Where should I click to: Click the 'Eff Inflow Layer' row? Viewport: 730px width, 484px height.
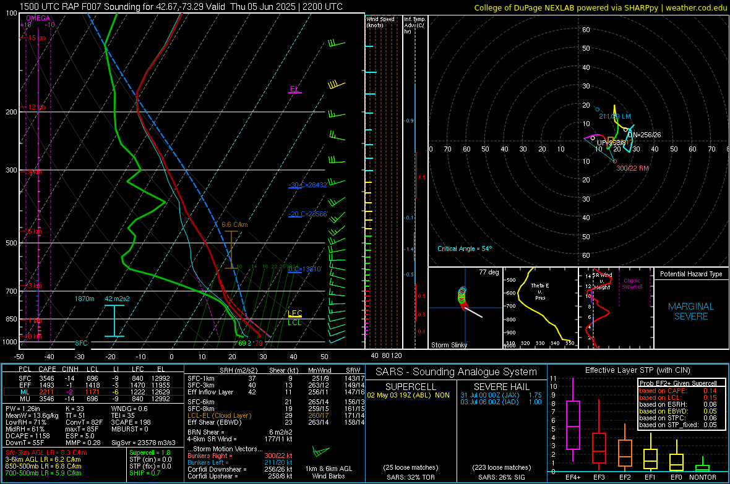coord(276,392)
